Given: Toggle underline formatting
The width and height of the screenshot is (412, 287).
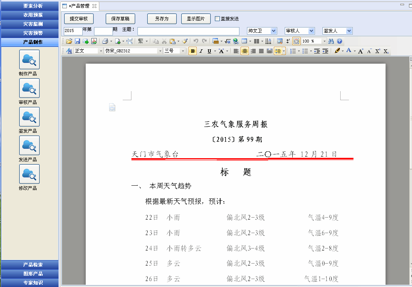Looking at the screenshot, I should 209,51.
